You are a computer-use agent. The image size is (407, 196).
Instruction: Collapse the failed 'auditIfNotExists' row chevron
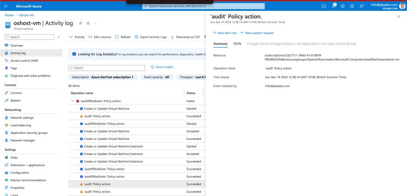(72, 101)
